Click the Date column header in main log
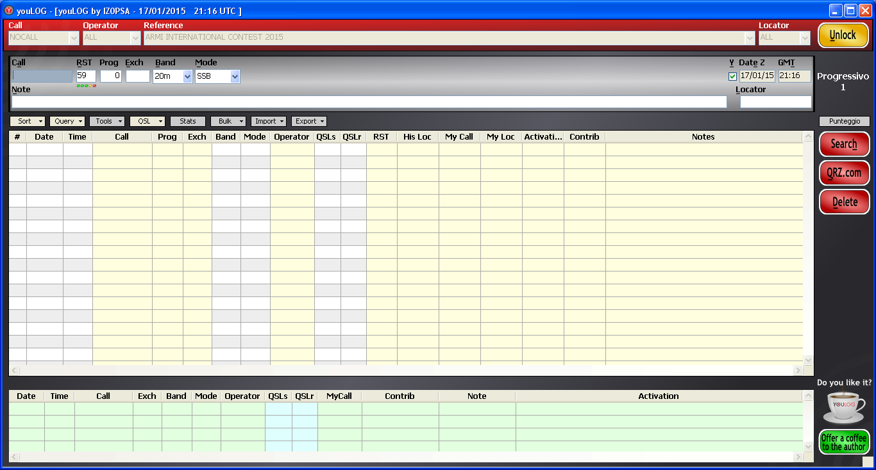 pyautogui.click(x=44, y=137)
